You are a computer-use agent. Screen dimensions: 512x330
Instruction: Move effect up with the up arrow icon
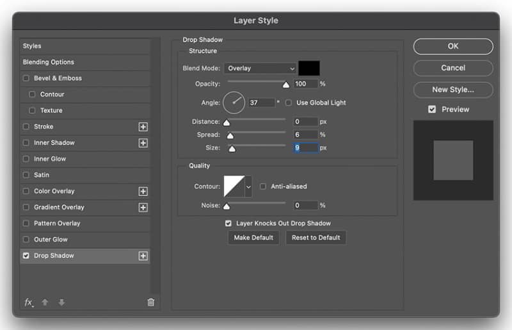coord(45,302)
